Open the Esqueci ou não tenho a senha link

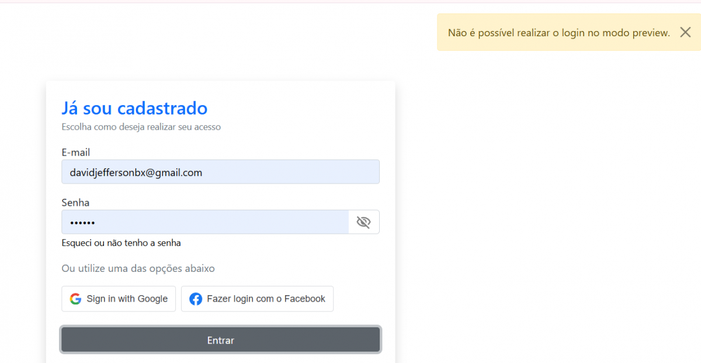click(x=121, y=243)
